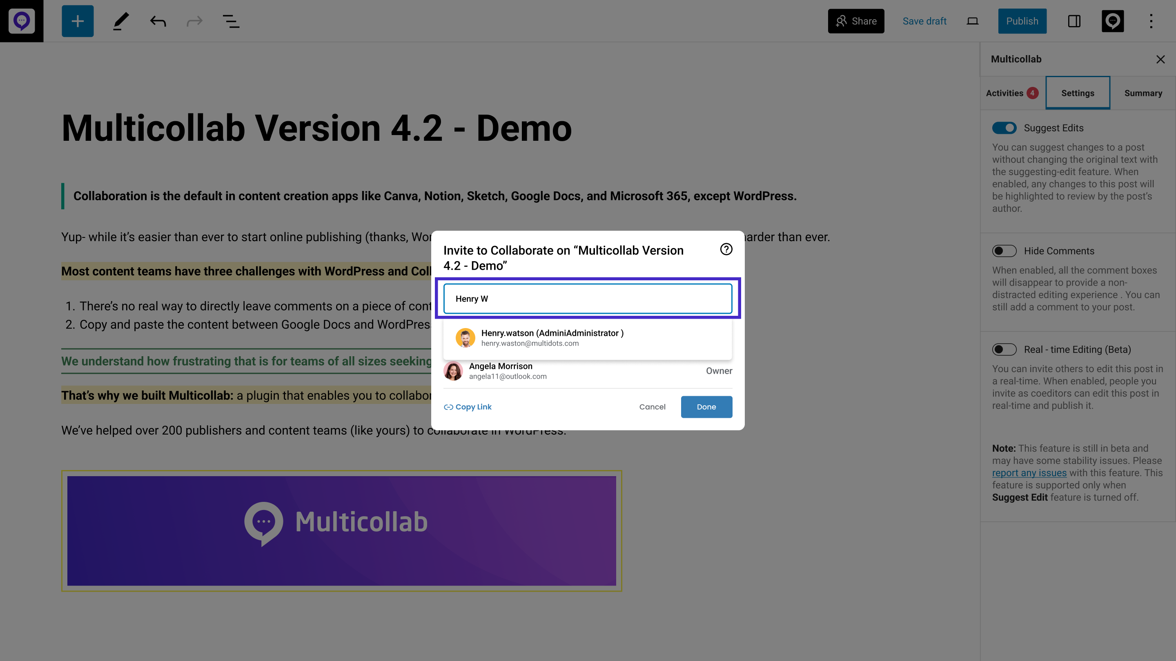Select Henry.watson from the suggestion list
Viewport: 1176px width, 661px height.
tap(588, 338)
